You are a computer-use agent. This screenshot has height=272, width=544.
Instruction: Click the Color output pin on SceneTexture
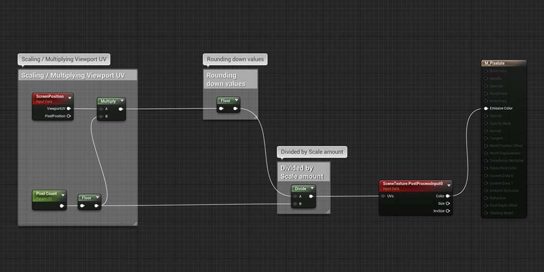point(448,196)
